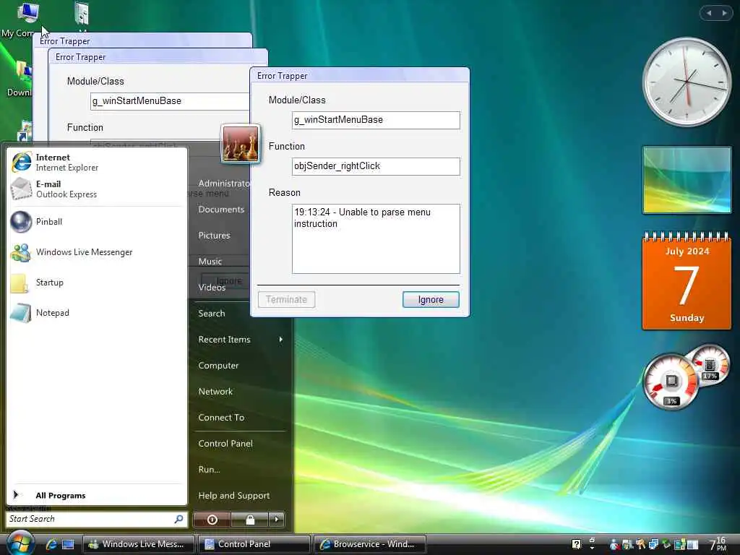Open Computer from Start menu
The width and height of the screenshot is (740, 555).
click(x=218, y=365)
